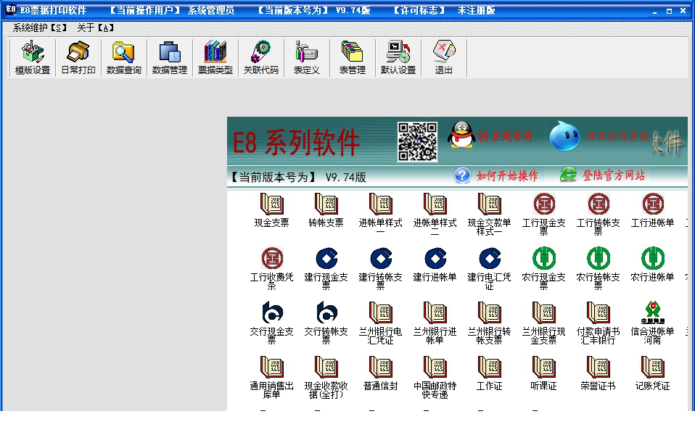
Task: Open 表管理 table management tool
Action: [352, 57]
